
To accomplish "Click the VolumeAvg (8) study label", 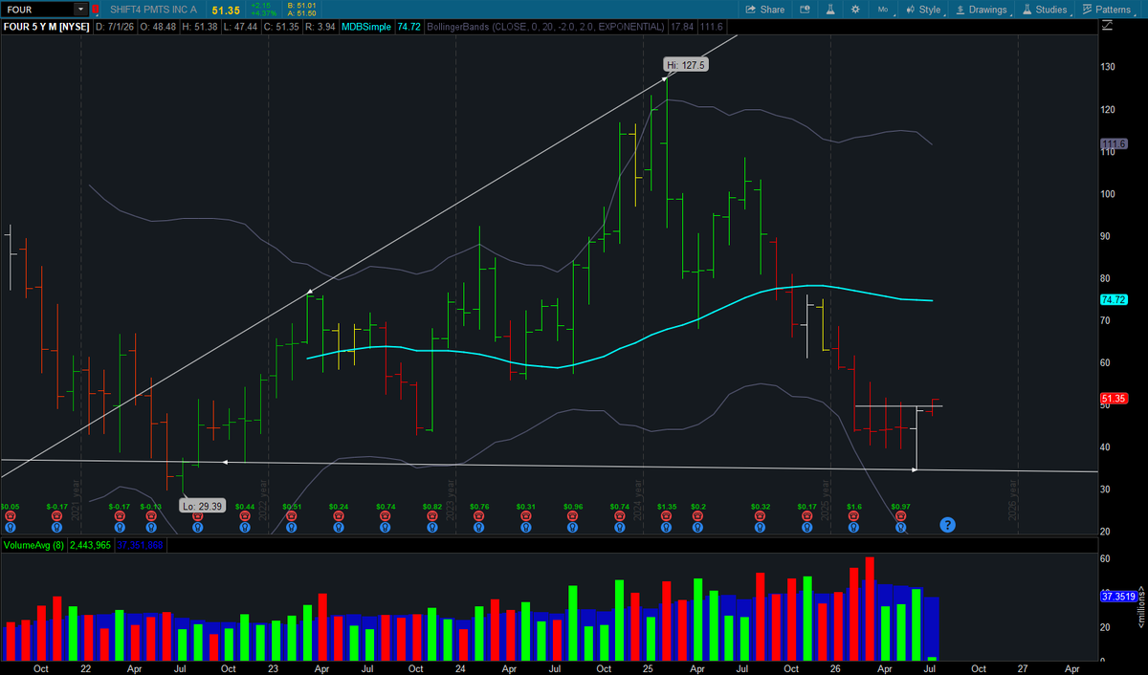I will pyautogui.click(x=33, y=545).
